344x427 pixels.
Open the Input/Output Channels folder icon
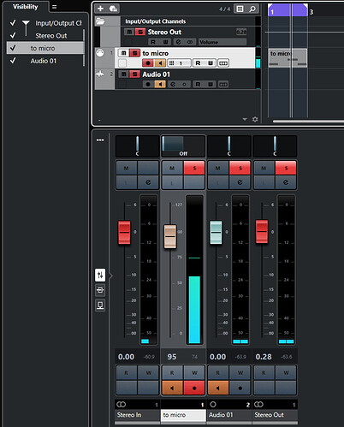100,21
